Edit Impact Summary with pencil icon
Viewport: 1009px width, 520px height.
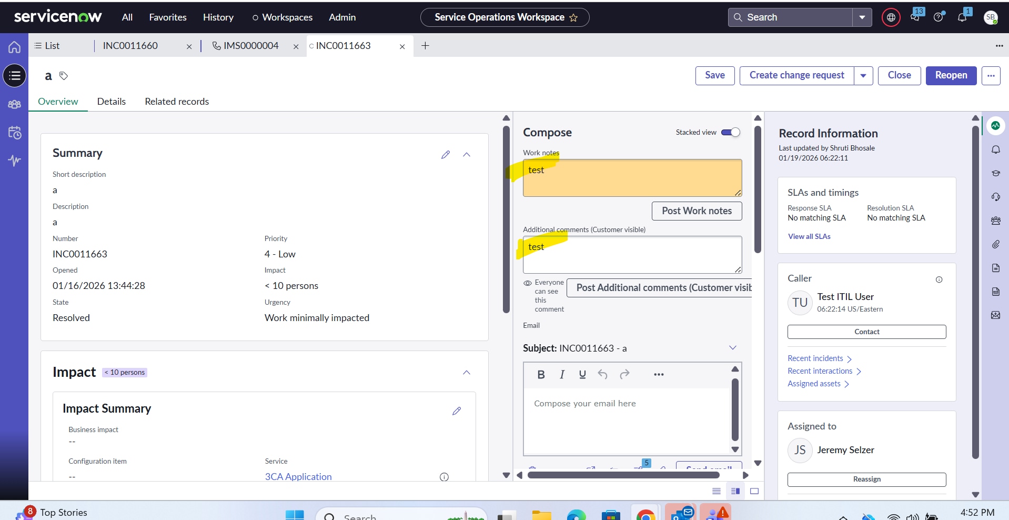point(457,411)
